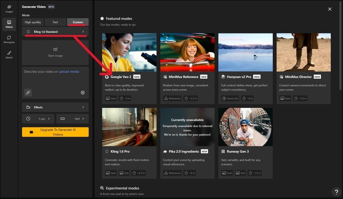Select the Fast mode
The width and height of the screenshot is (343, 199).
[x=55, y=22]
